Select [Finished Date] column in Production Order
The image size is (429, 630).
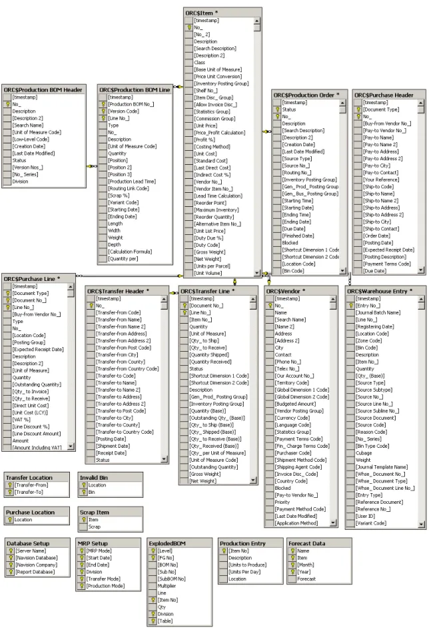click(298, 236)
